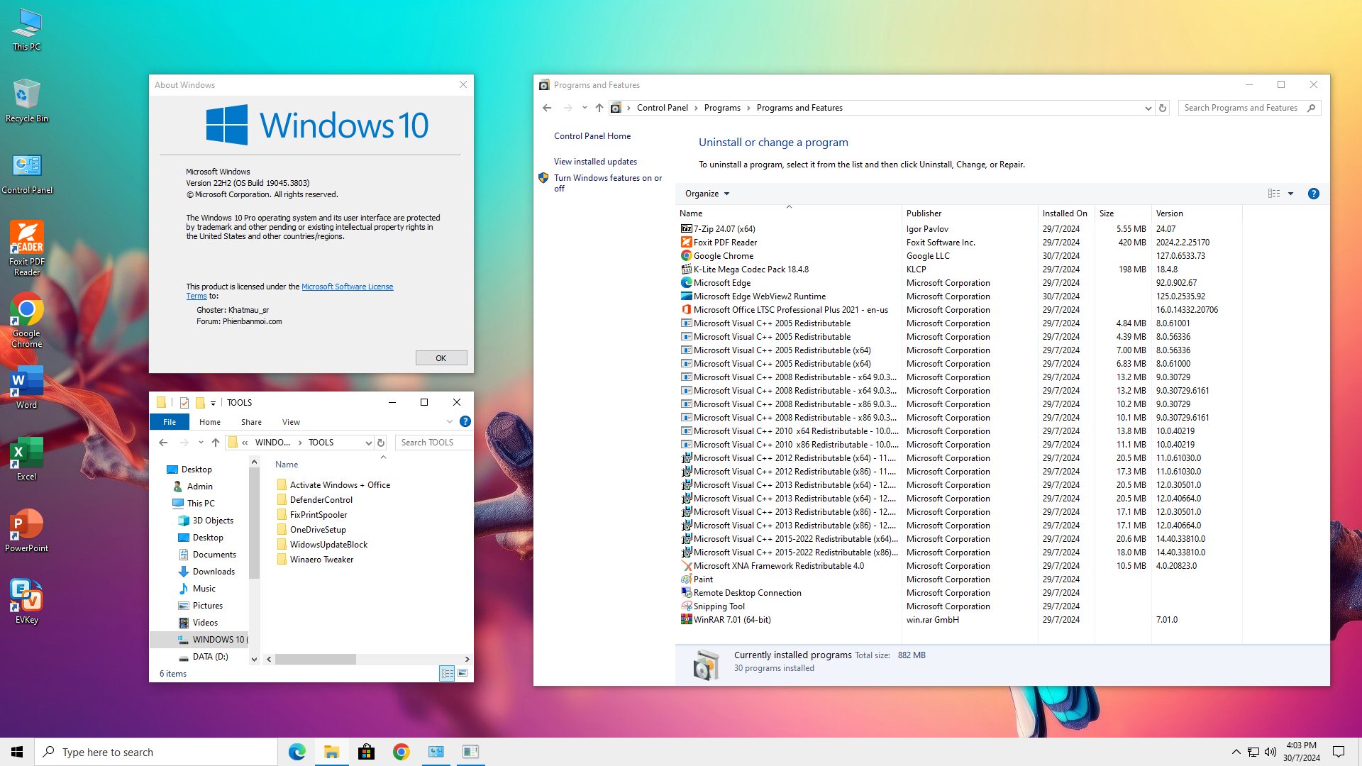Open the Programs and Features help icon
This screenshot has width=1362, height=766.
pos(1313,194)
